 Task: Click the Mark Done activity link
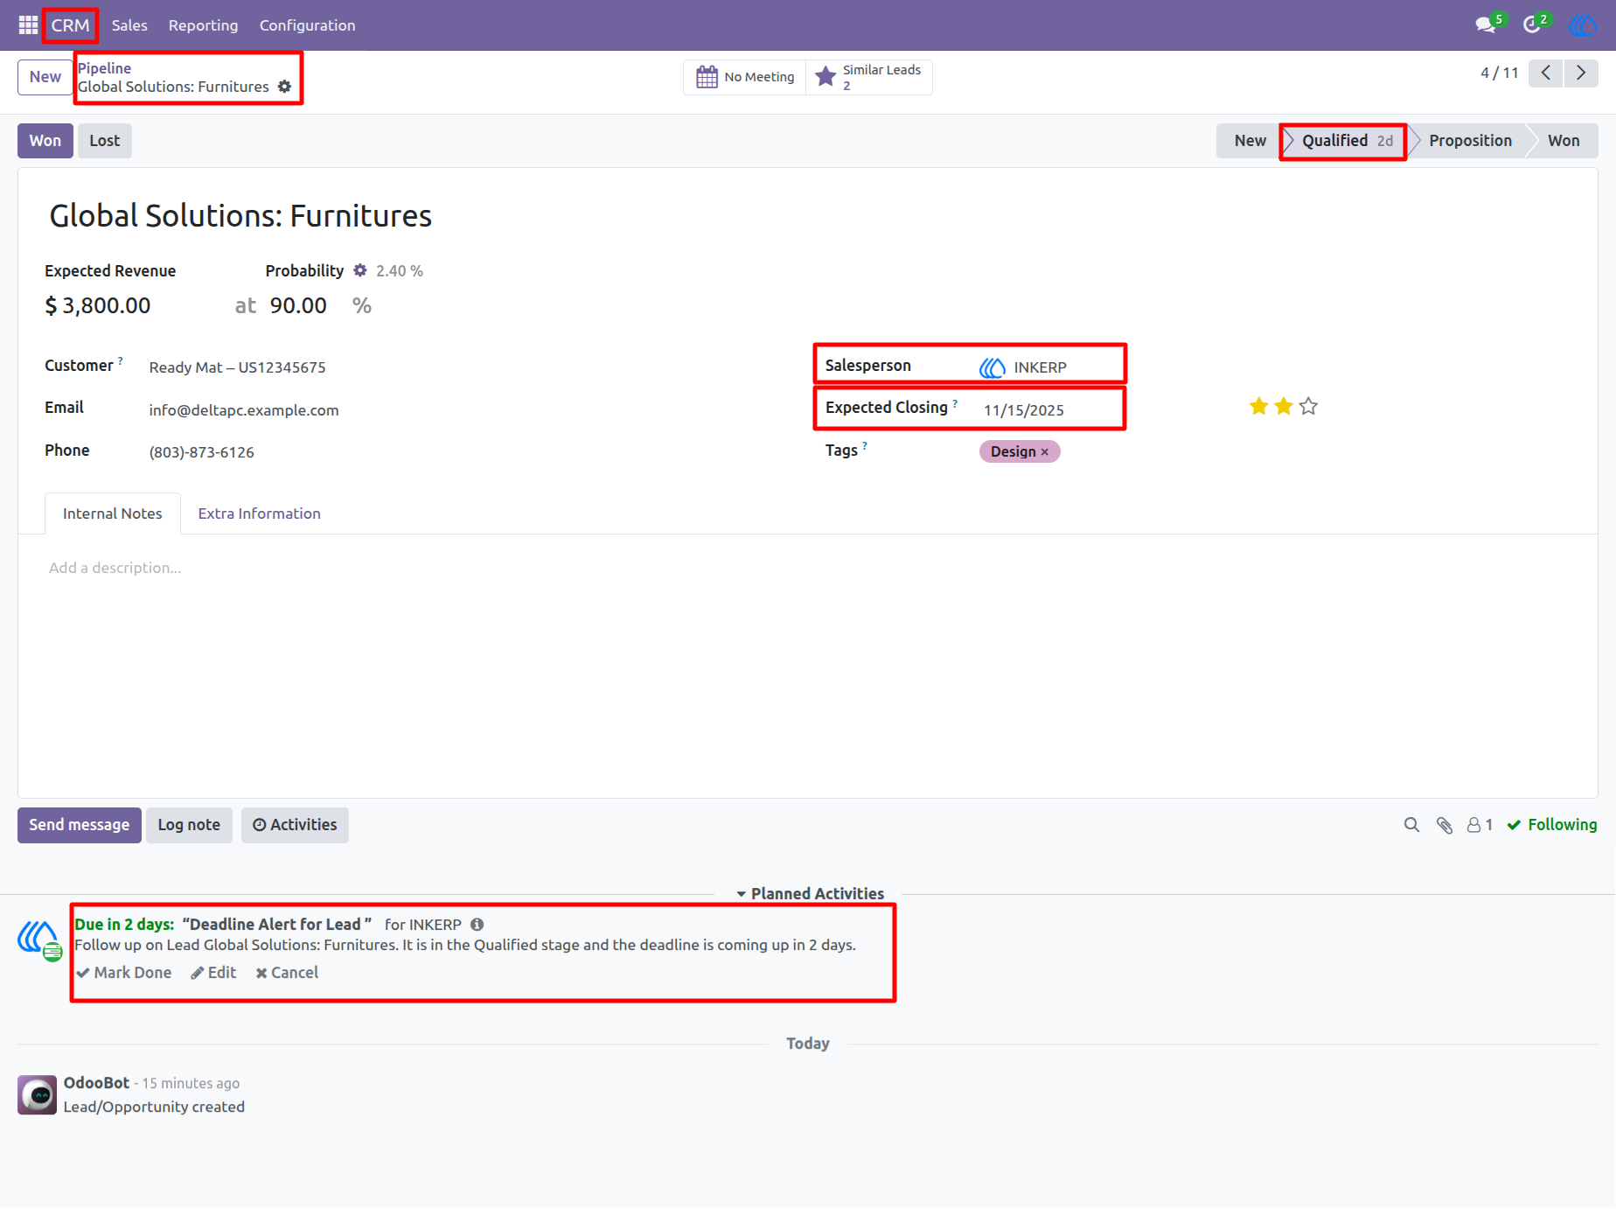point(124,973)
